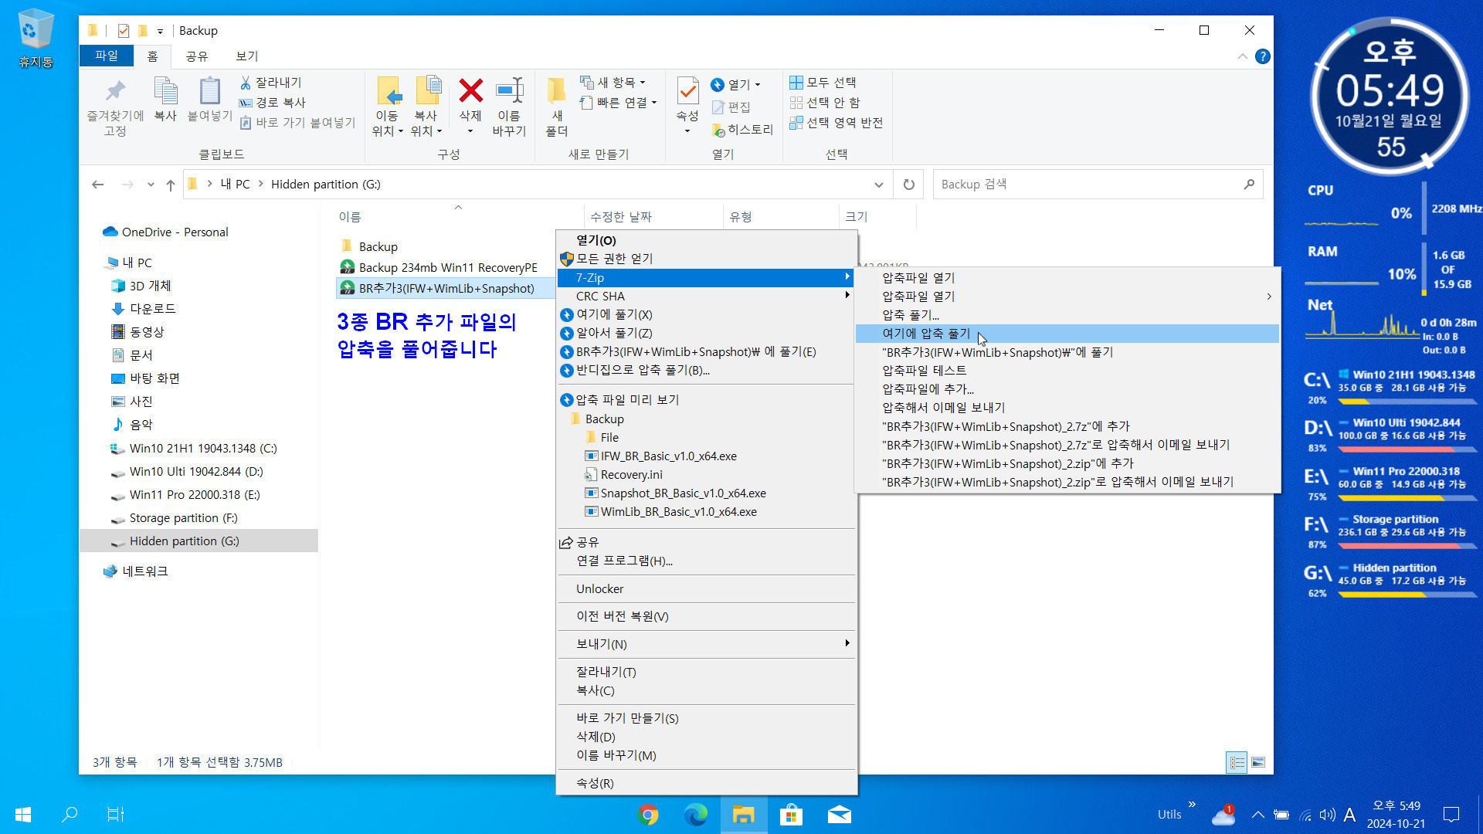Click 속성(R) at the context menu bottom

coord(706,784)
